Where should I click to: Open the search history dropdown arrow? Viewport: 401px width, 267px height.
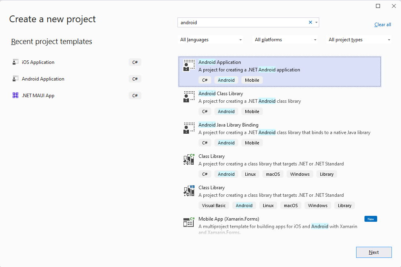[x=316, y=23]
